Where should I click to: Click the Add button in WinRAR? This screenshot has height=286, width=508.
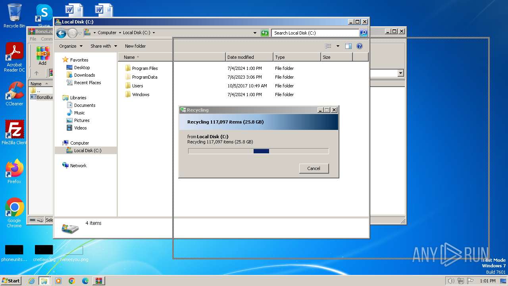click(42, 56)
